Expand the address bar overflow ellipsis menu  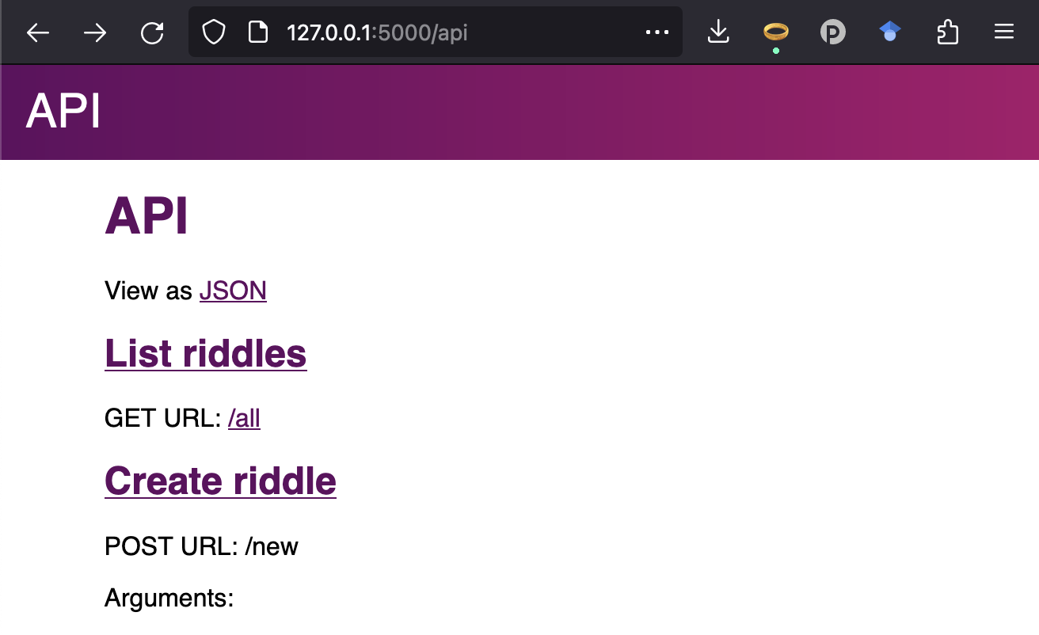[657, 32]
